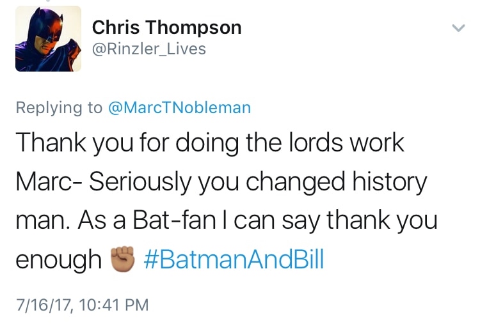Open the #BatmanAndBill hashtag
This screenshot has width=480, height=324.
point(233,259)
